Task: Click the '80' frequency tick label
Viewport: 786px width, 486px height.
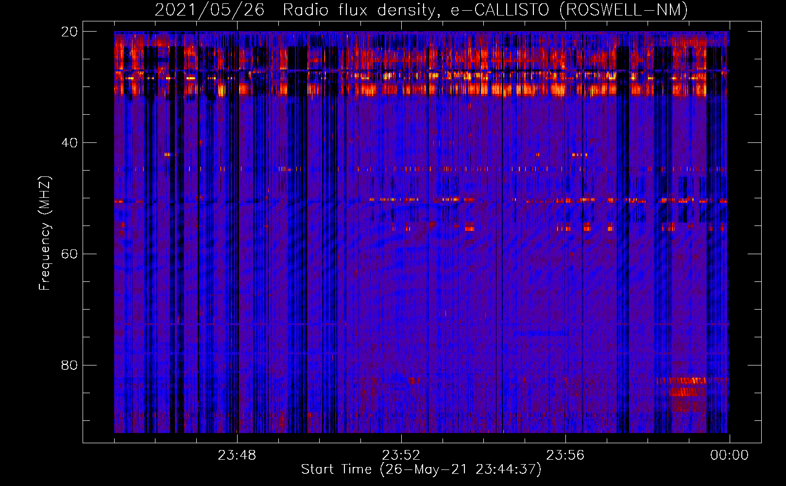Action: click(69, 365)
